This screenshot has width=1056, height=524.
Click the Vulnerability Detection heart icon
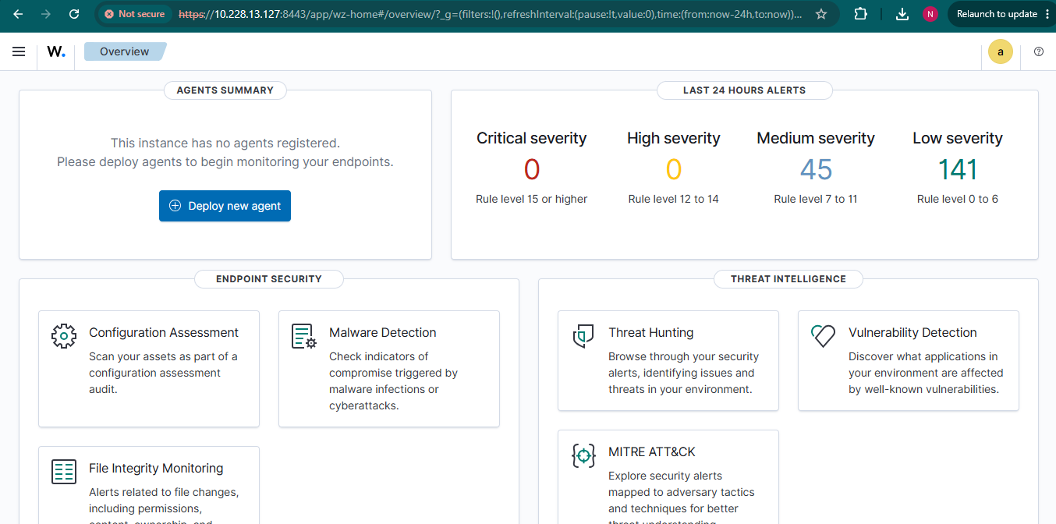click(x=824, y=336)
